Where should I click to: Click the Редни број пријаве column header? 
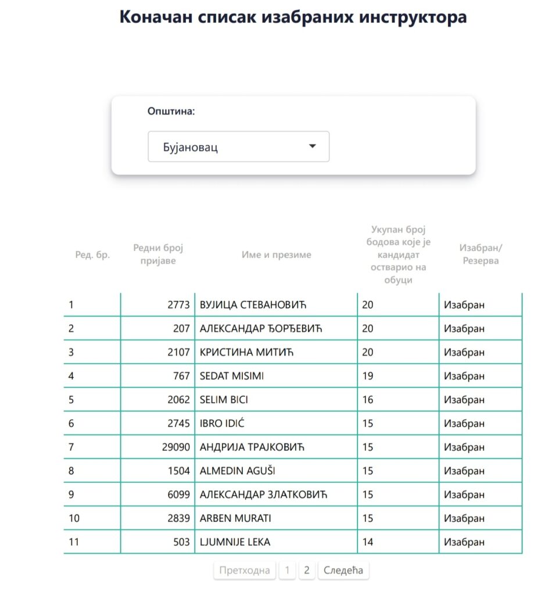pos(157,255)
